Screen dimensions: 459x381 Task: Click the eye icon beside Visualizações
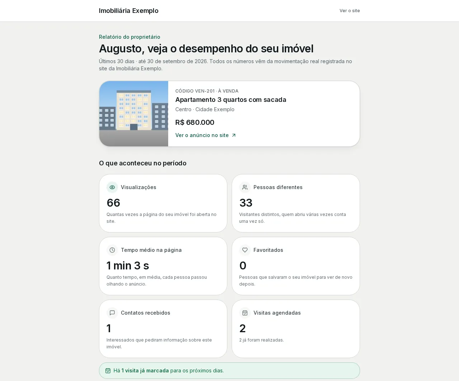[112, 187]
